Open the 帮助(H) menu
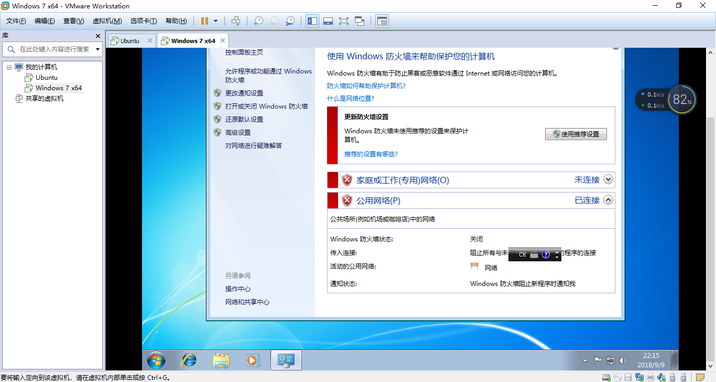Viewport: 716px width, 382px height. click(176, 21)
